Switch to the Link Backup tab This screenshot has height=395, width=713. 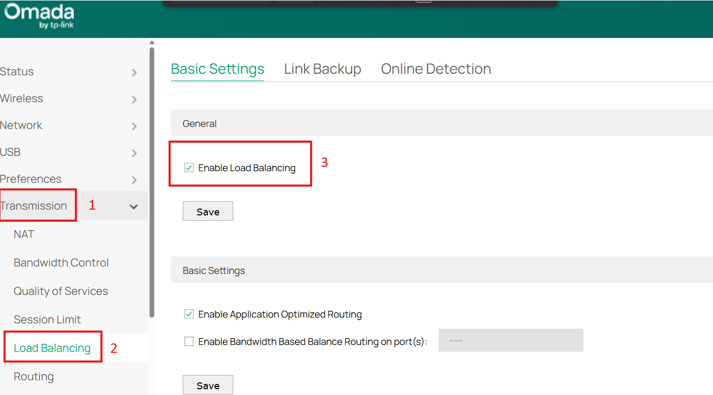pyautogui.click(x=322, y=68)
